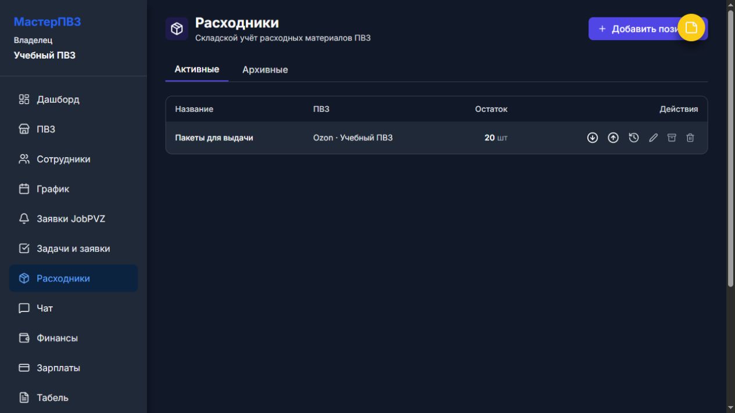Click the Остаток column header

(x=491, y=109)
